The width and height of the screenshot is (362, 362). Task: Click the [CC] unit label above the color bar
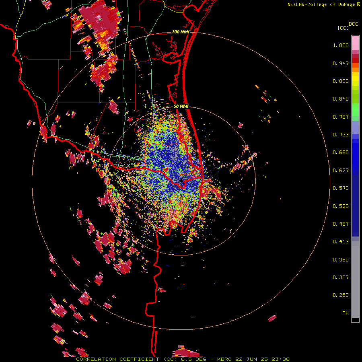click(x=343, y=28)
